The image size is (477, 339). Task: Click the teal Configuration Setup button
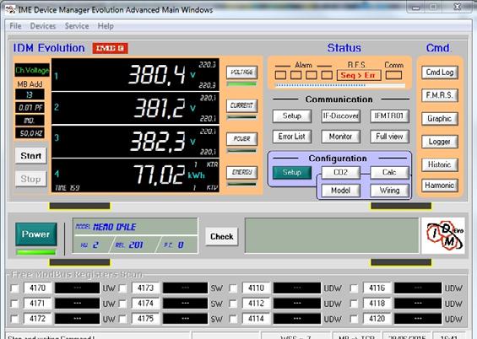coord(292,173)
